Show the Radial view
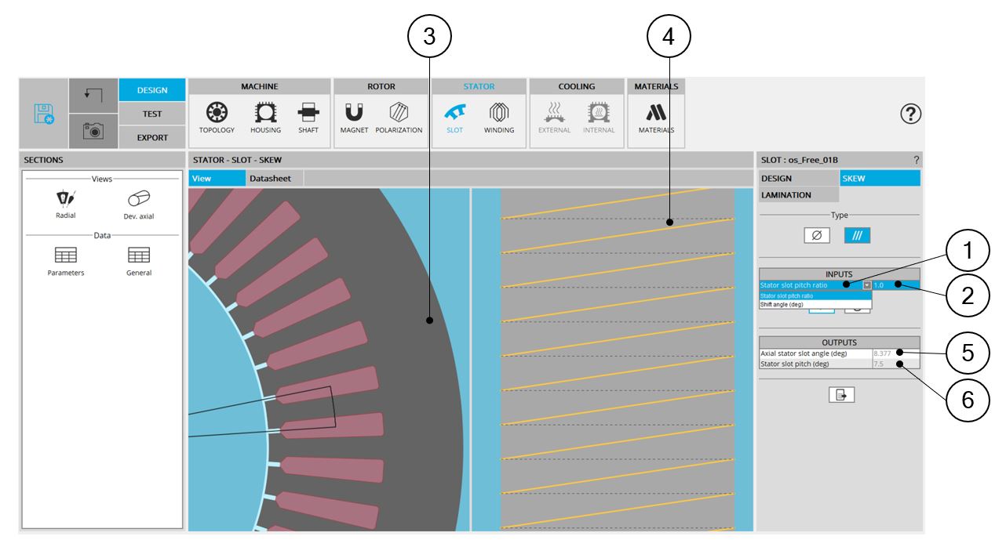This screenshot has height=547, width=1006. 66,205
